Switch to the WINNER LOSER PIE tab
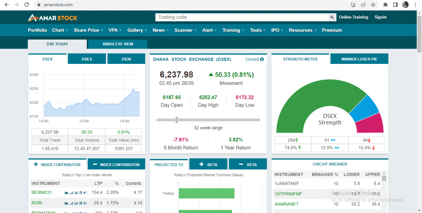The image size is (422, 213). (x=359, y=59)
